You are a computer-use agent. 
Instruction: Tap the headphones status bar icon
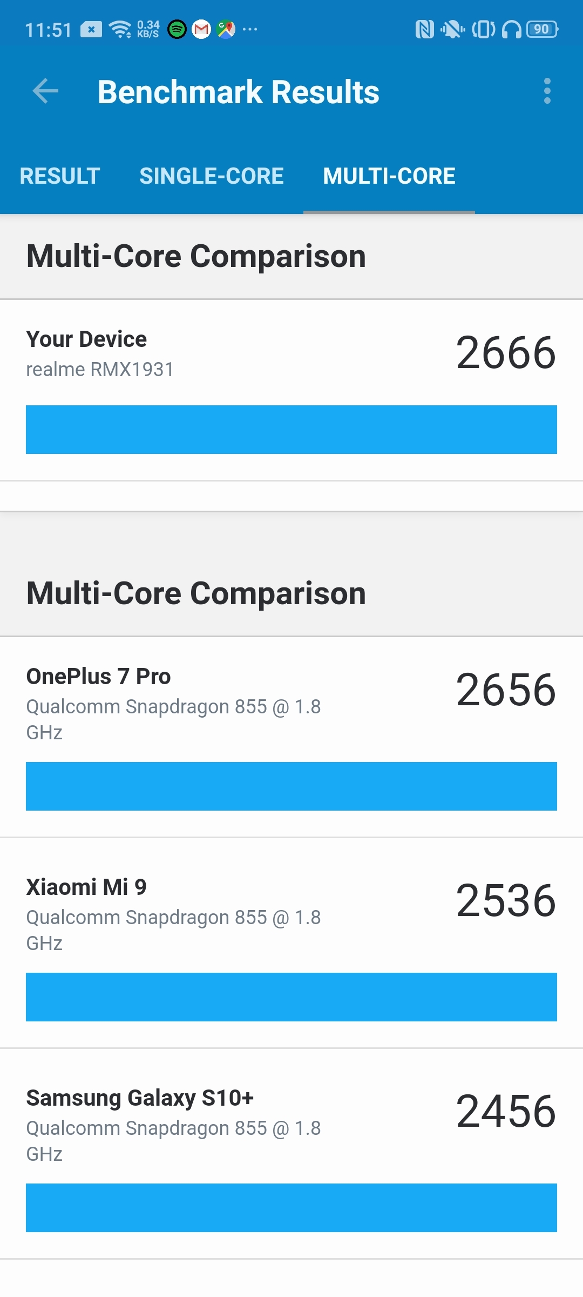510,30
